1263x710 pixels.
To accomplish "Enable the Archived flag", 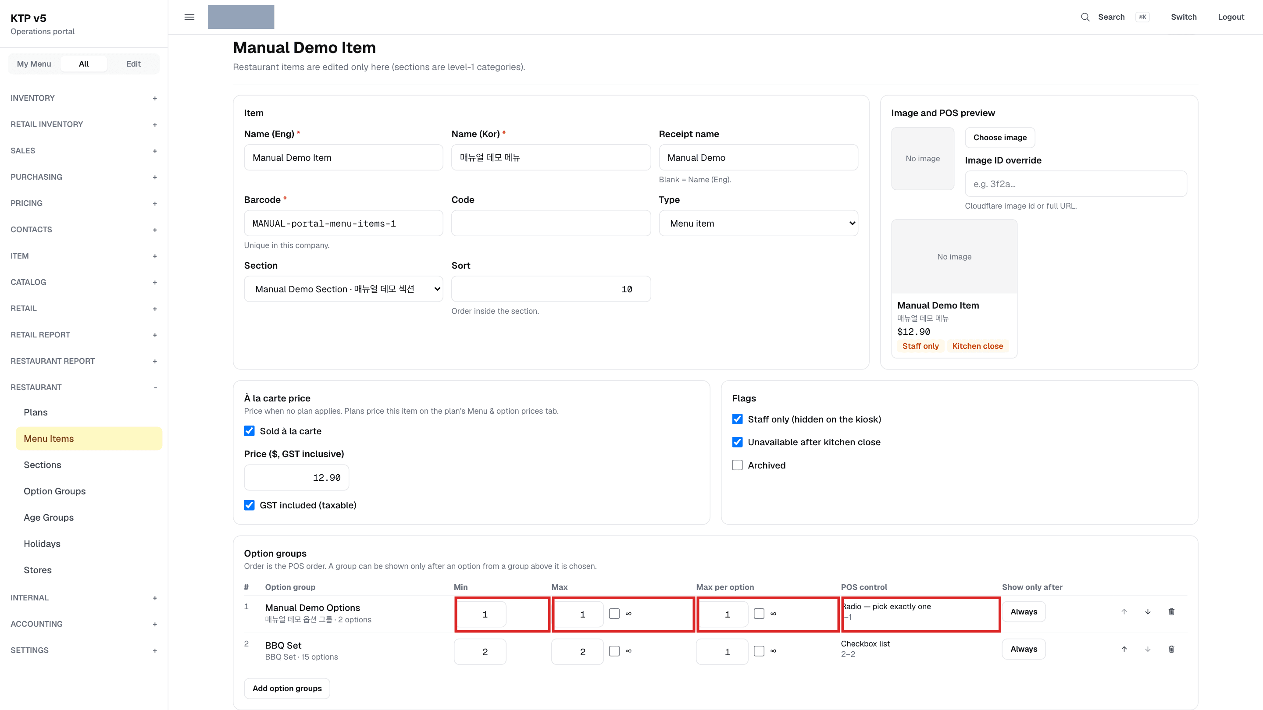I will point(737,465).
